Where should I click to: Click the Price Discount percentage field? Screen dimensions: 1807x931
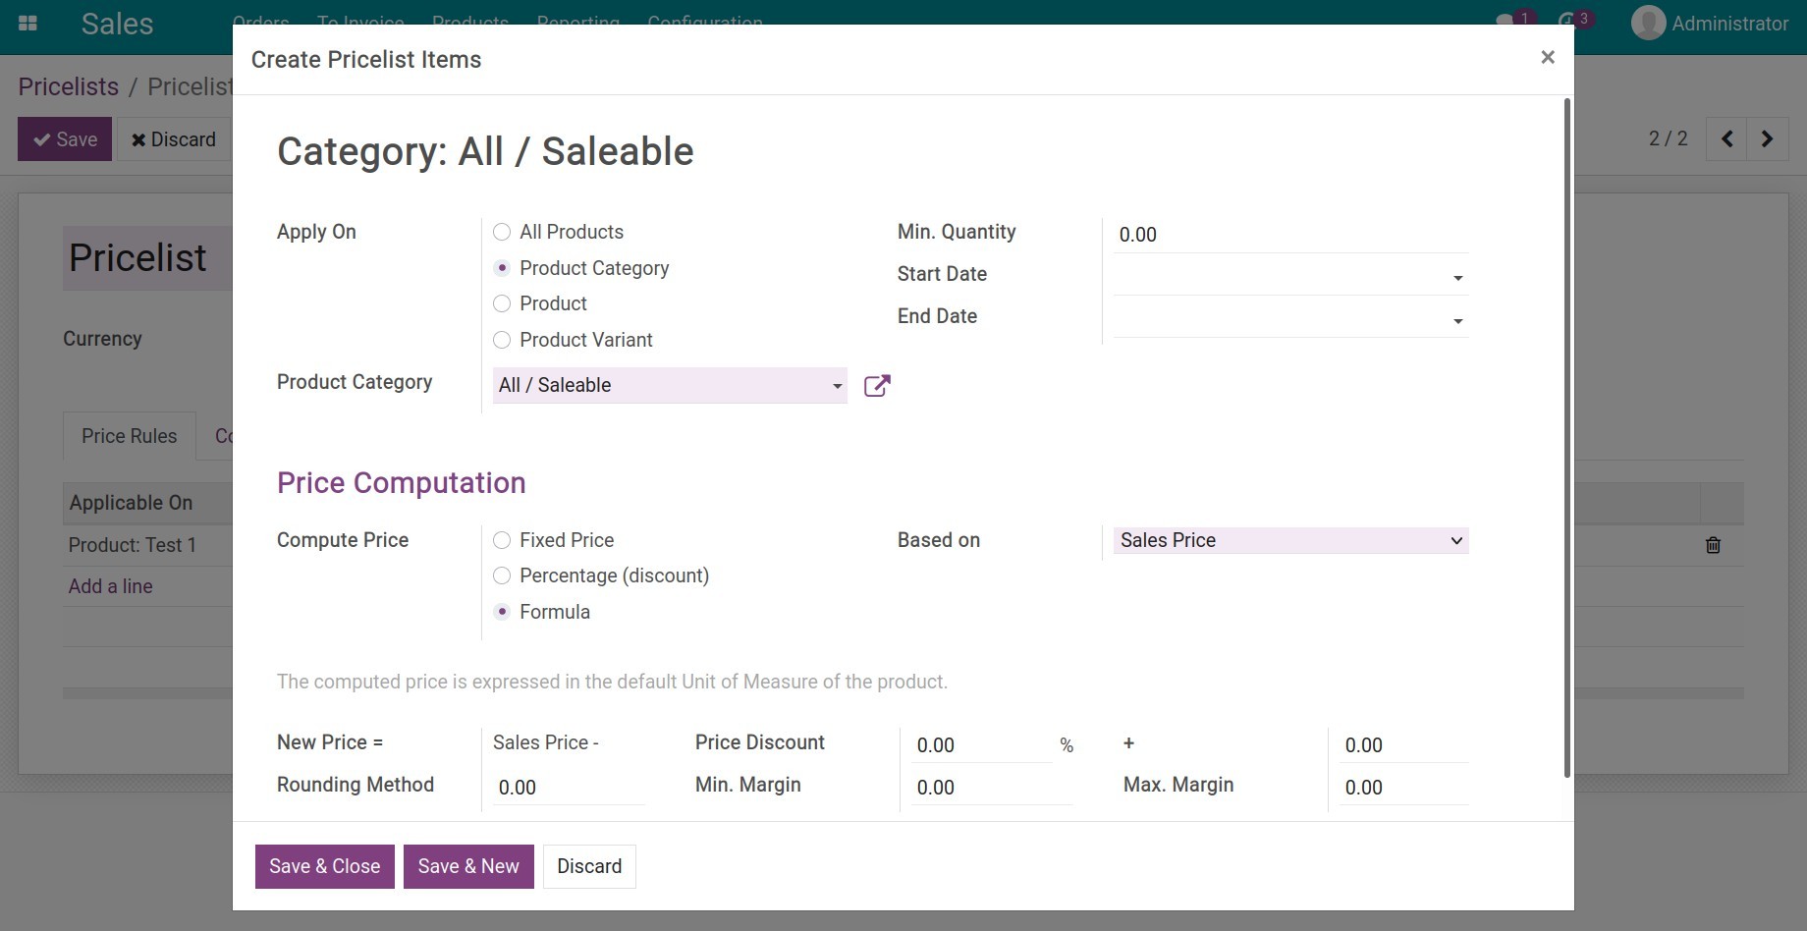pos(980,745)
